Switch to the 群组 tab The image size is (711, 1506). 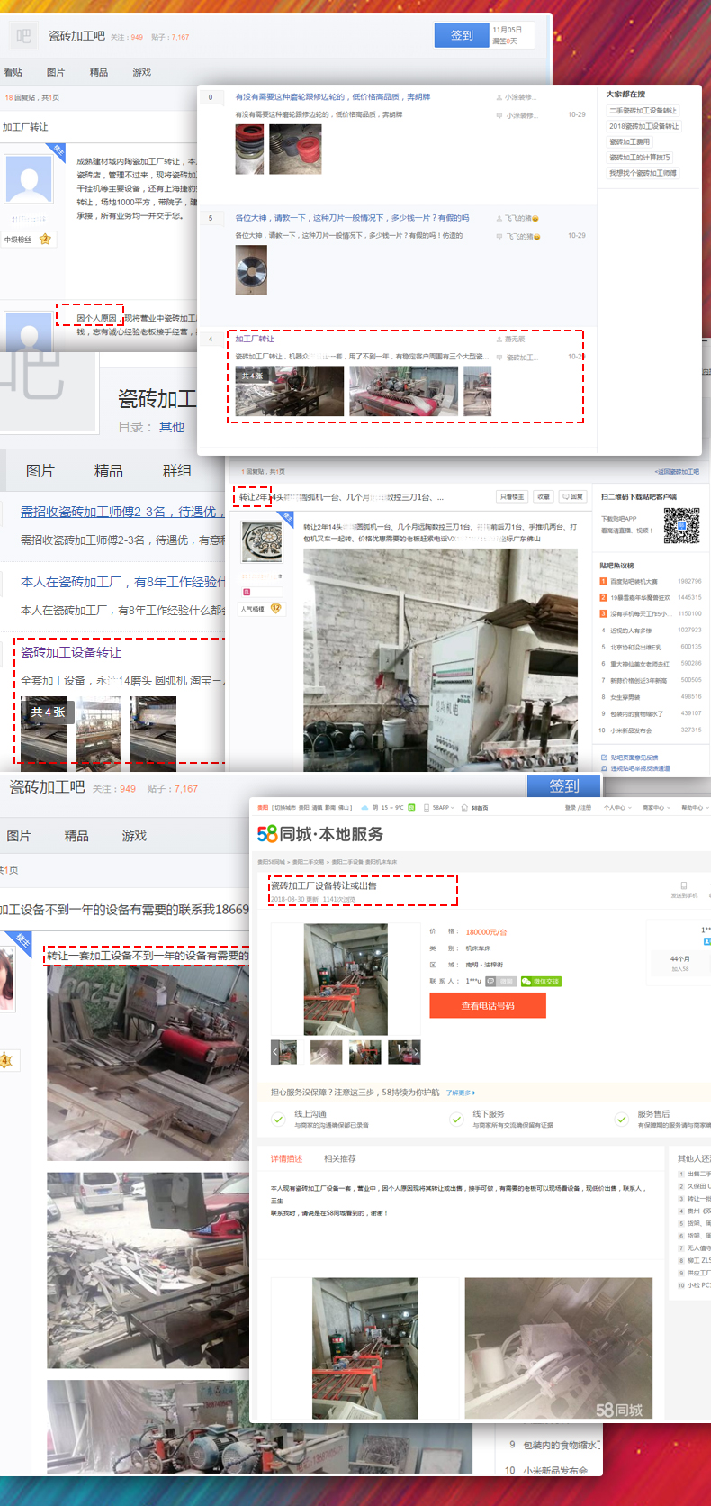176,471
